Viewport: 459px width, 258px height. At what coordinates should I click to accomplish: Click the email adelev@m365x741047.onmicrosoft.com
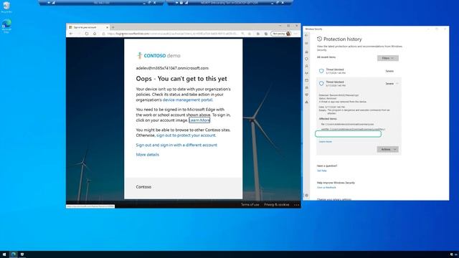pos(172,68)
